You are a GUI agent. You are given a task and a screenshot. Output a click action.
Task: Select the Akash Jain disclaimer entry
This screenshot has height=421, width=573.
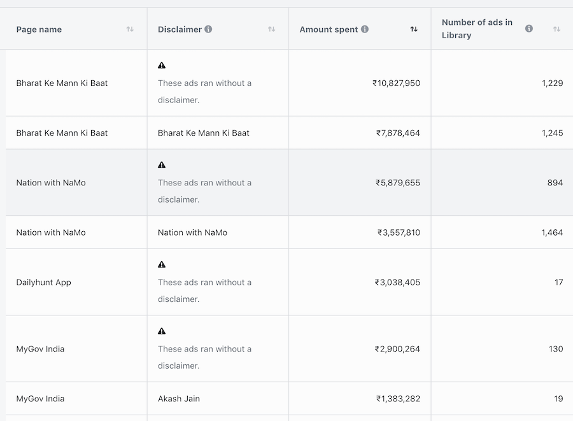179,399
